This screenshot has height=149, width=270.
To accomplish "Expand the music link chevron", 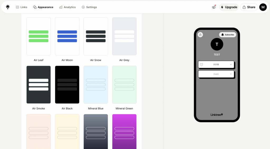I will [x=231, y=74].
